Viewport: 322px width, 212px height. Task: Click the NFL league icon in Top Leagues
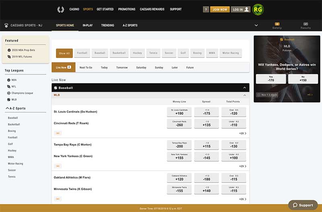(8, 86)
